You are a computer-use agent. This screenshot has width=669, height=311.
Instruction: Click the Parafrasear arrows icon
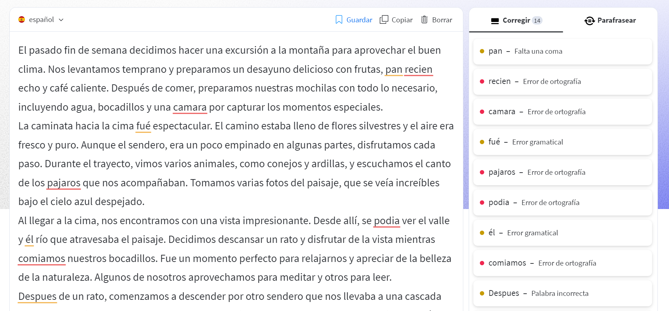tap(589, 21)
